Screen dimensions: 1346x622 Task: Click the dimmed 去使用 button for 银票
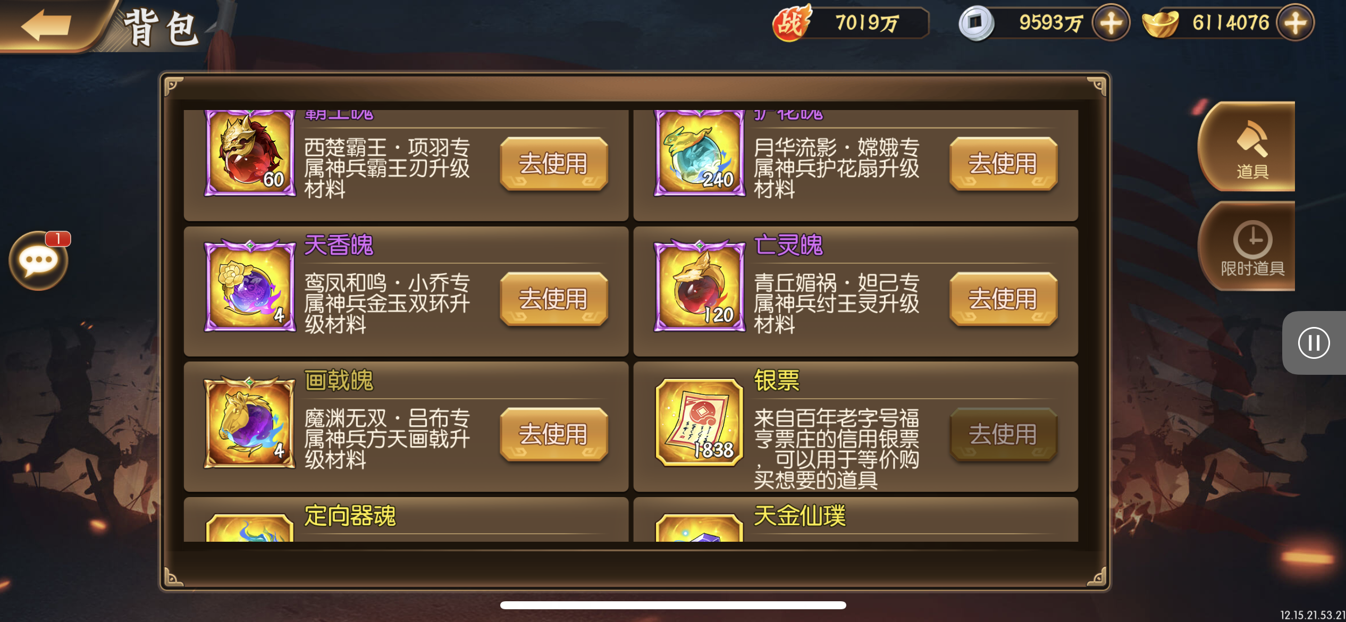[1003, 434]
